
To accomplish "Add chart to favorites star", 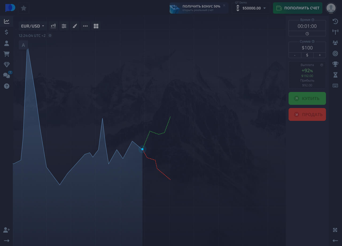I will tap(24, 8).
